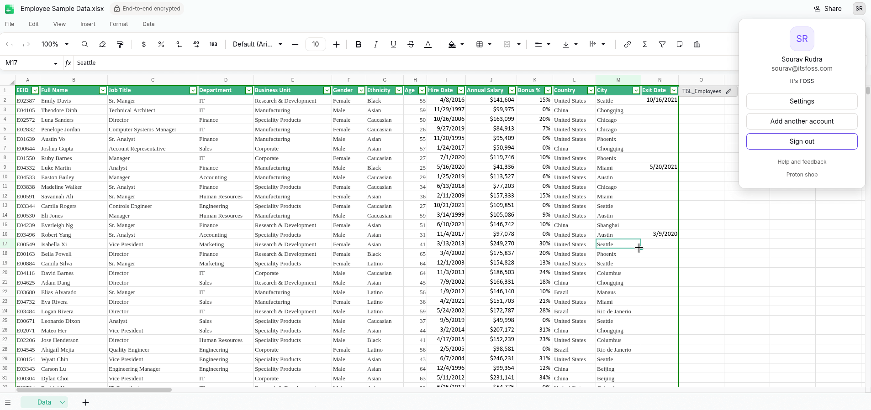Open the Department column filter dropdown

click(248, 90)
